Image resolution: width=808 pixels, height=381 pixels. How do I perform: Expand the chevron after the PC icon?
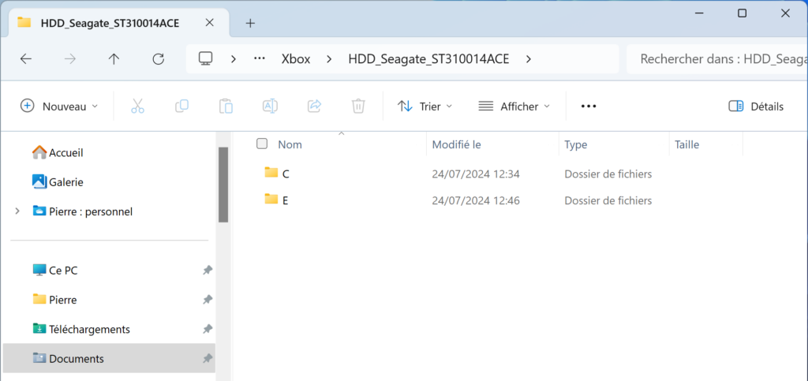coord(234,58)
